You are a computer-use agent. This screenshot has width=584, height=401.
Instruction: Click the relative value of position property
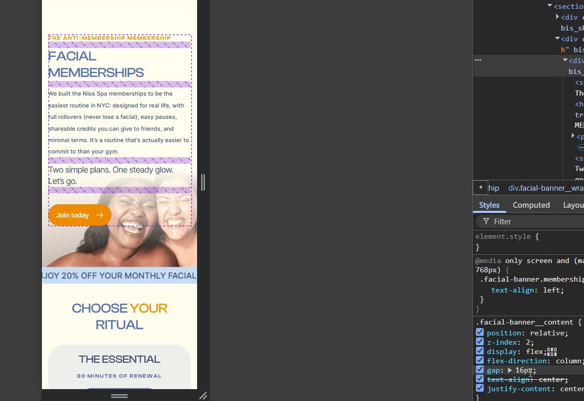[547, 333]
